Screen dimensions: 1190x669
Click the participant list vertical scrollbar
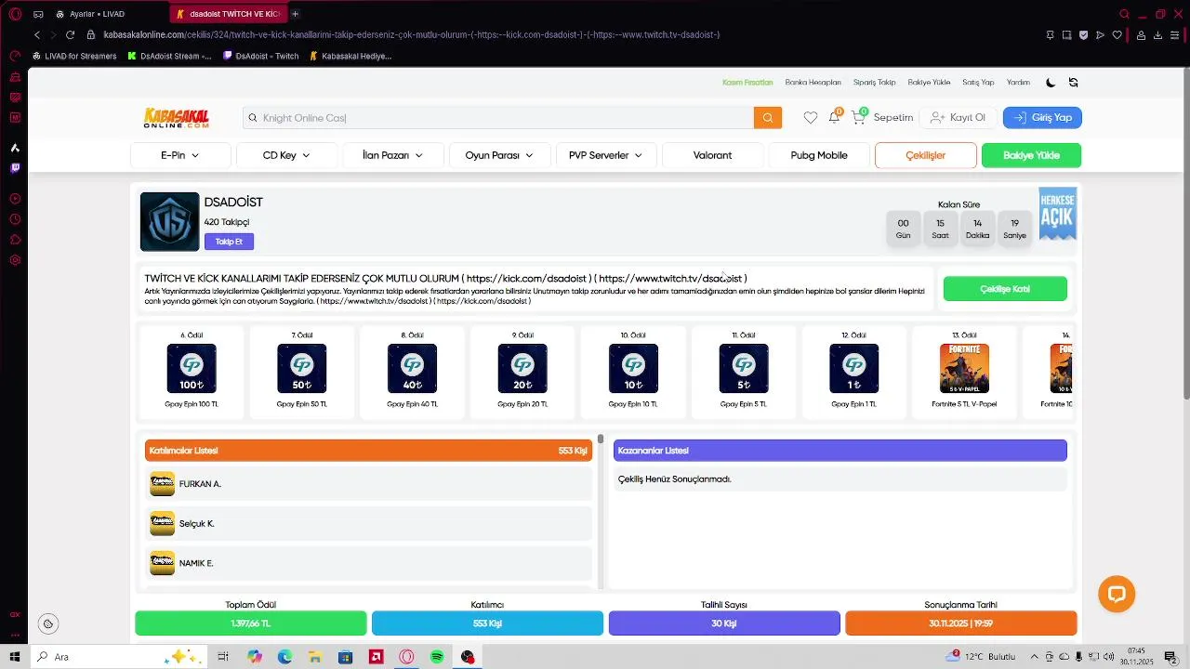point(601,511)
